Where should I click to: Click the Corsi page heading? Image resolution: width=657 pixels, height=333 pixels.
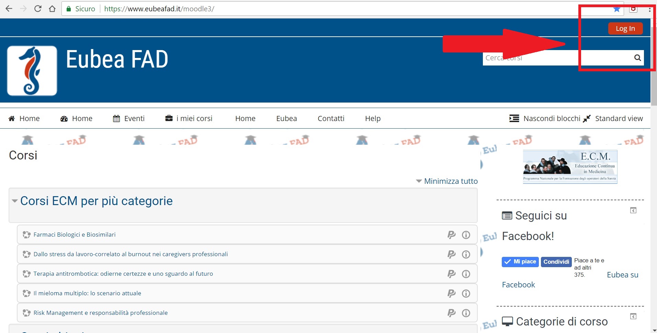point(23,155)
